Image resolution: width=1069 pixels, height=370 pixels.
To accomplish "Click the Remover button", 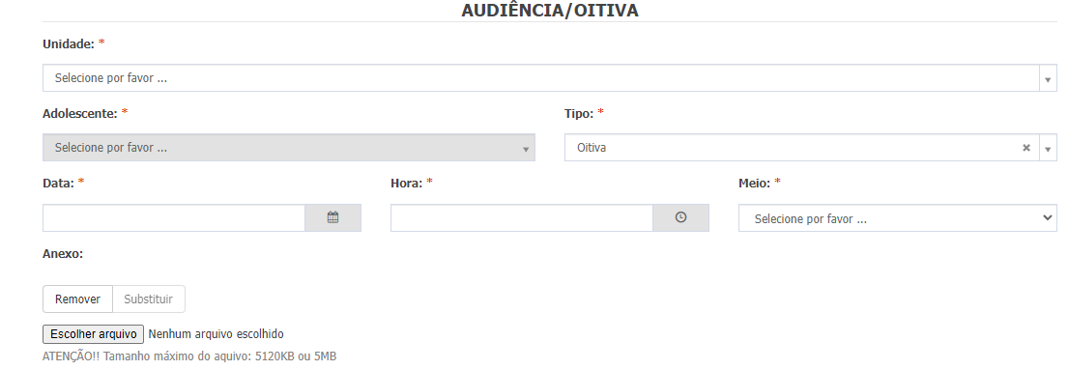I will click(77, 299).
